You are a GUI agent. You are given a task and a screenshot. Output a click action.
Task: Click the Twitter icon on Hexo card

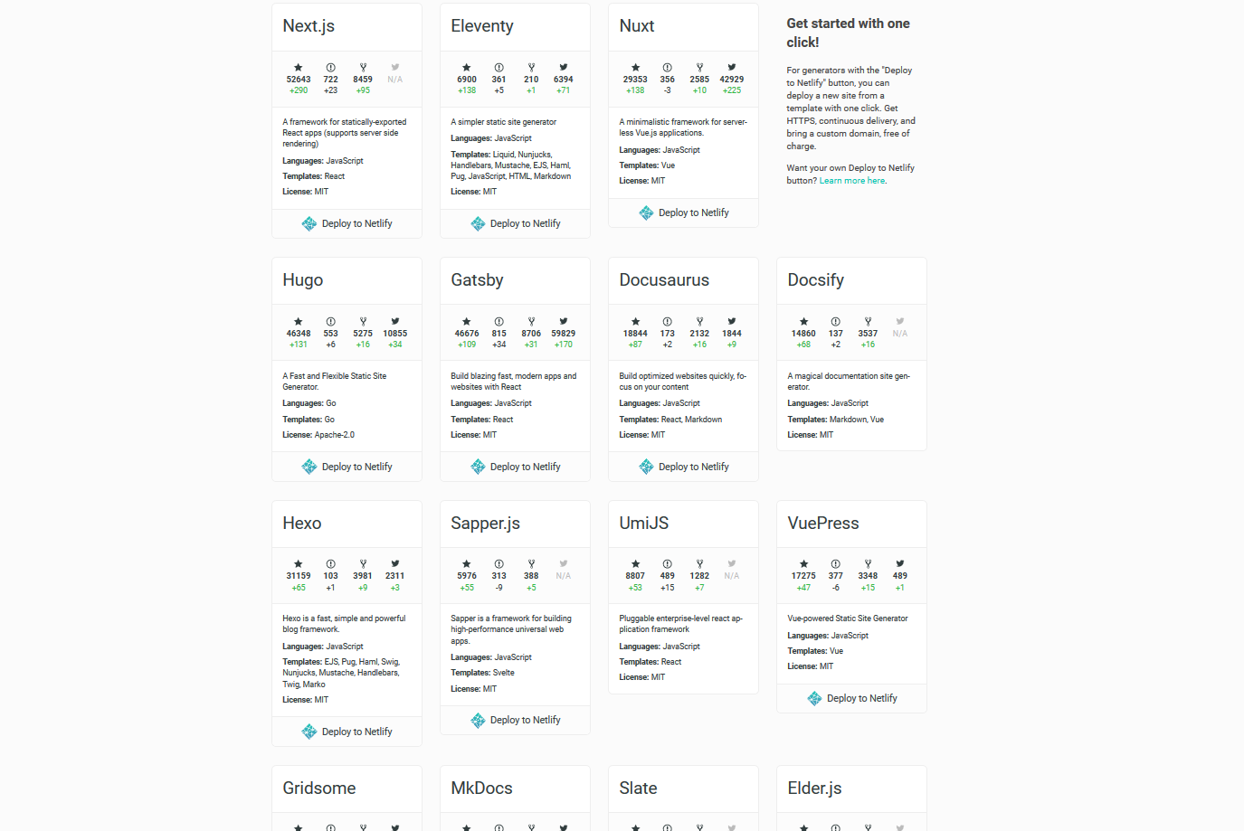(x=395, y=564)
